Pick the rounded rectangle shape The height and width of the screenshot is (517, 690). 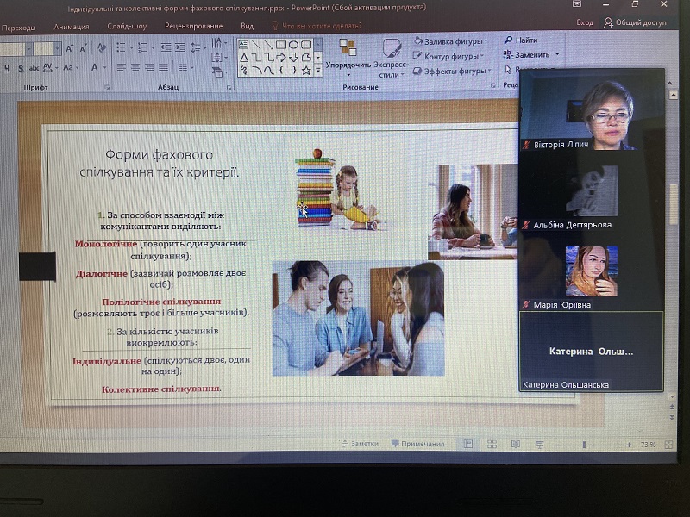tap(306, 45)
